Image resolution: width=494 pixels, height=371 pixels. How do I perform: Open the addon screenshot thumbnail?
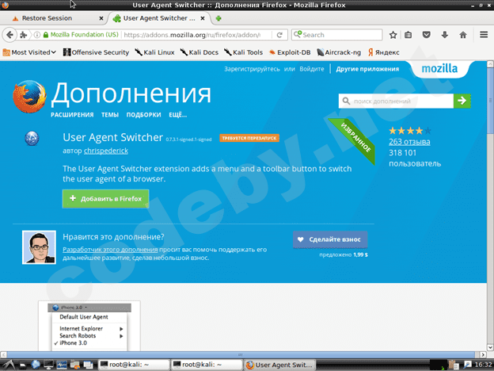point(89,326)
